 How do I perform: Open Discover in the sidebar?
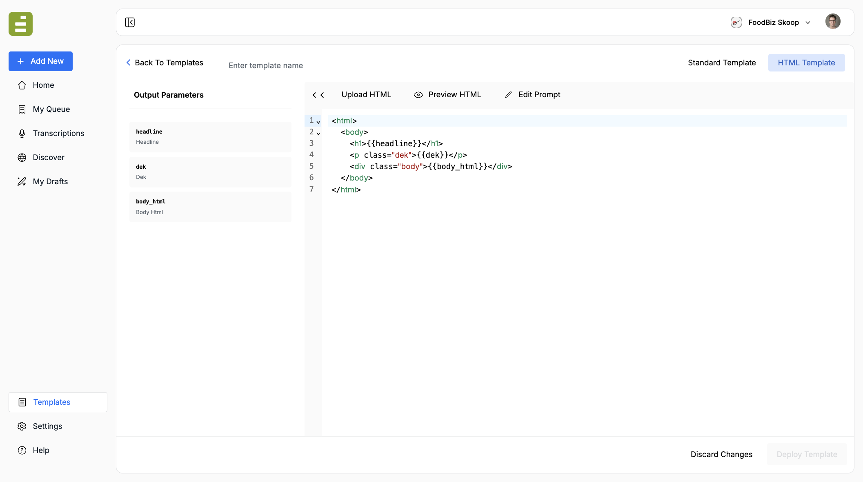pos(58,158)
